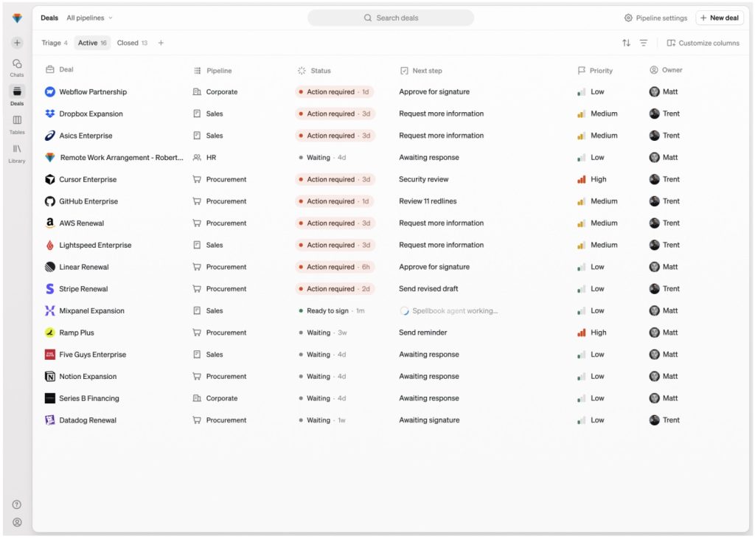This screenshot has width=755, height=539.
Task: Switch to the Closed tab
Action: [132, 43]
